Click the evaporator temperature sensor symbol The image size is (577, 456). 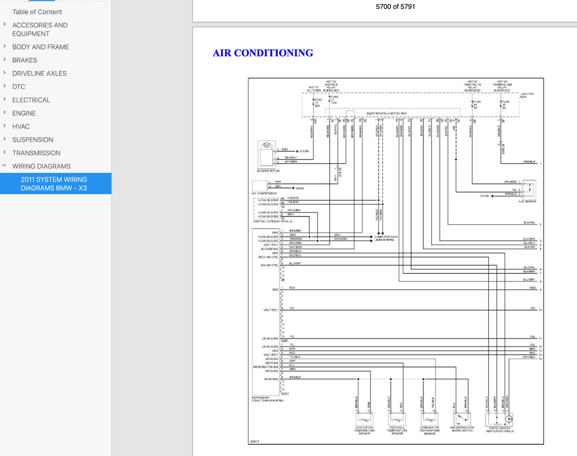[x=429, y=419]
